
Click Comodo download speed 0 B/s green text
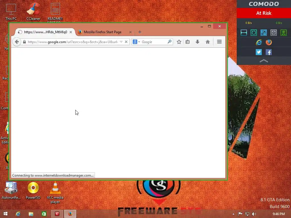[279, 23]
